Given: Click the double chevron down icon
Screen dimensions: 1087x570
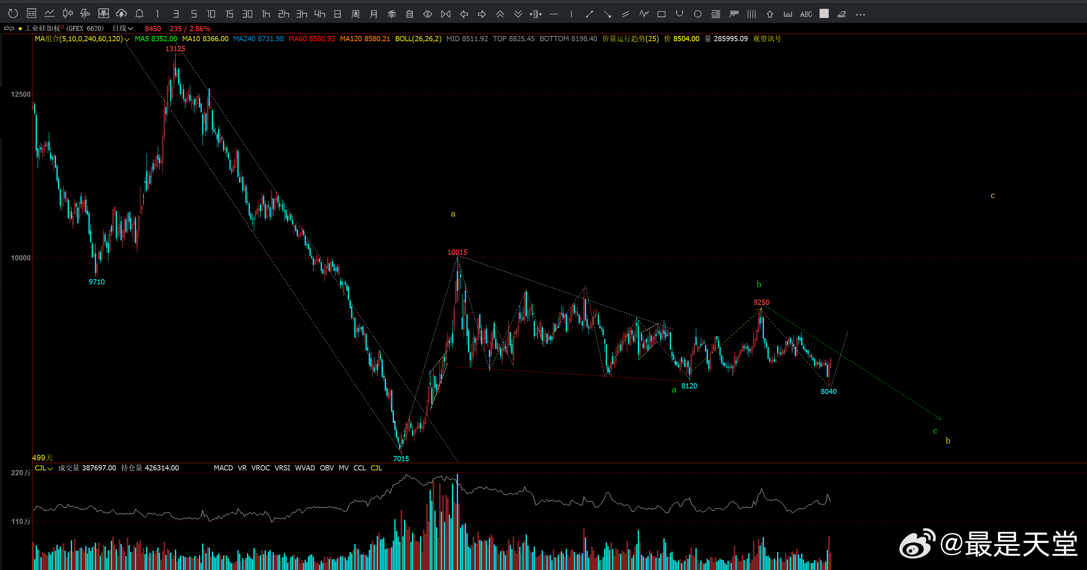Looking at the screenshot, I should point(518,14).
